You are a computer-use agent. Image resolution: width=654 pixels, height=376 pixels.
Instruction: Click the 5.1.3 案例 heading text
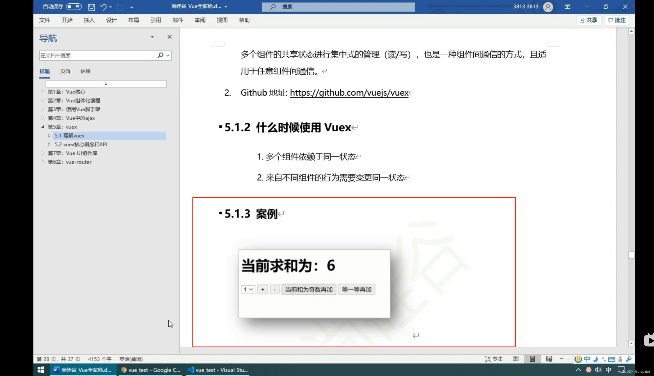(x=251, y=214)
